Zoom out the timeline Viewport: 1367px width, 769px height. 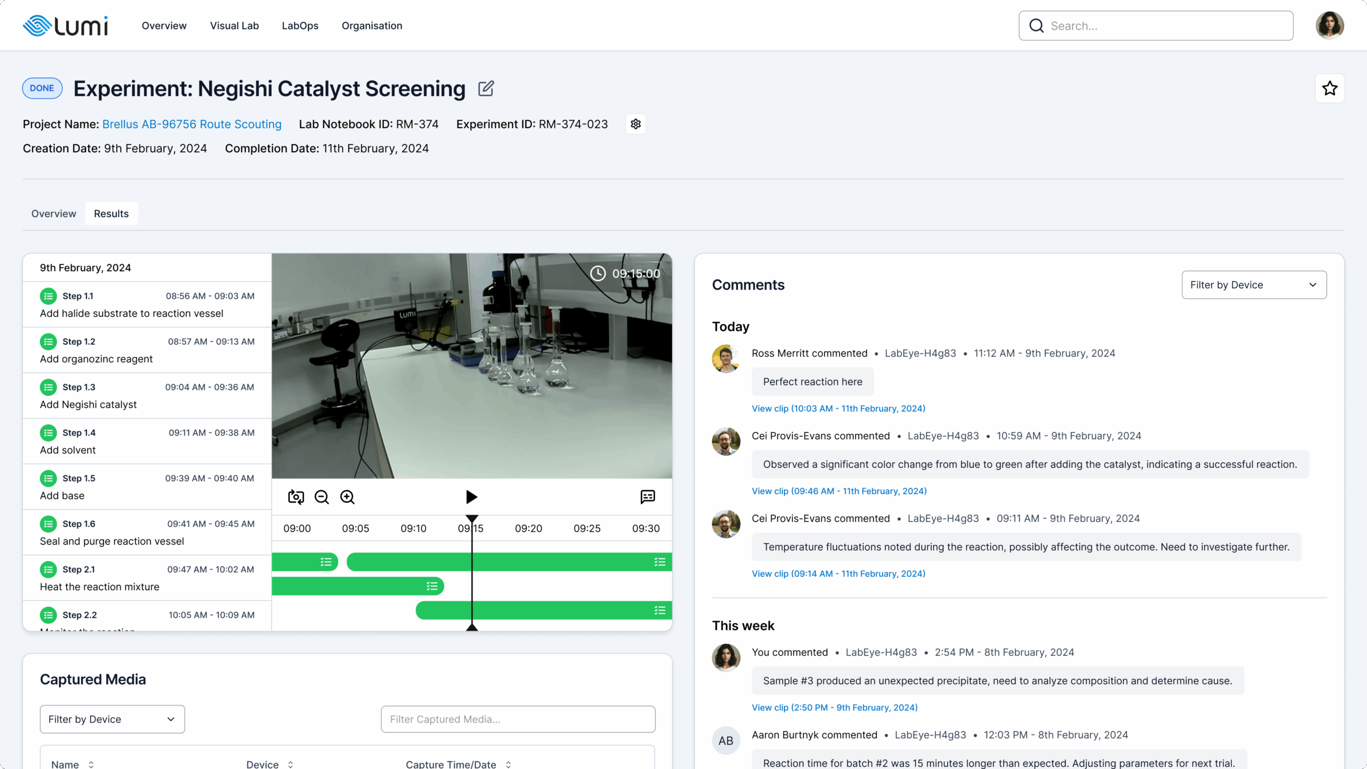pyautogui.click(x=321, y=497)
